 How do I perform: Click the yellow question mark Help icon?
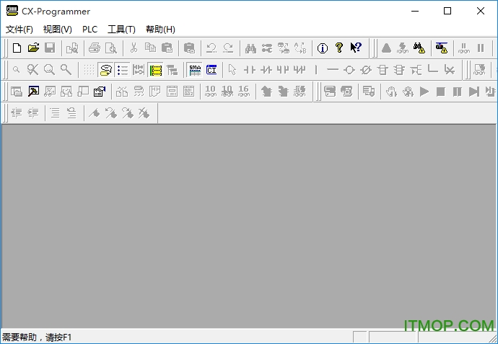pos(339,48)
